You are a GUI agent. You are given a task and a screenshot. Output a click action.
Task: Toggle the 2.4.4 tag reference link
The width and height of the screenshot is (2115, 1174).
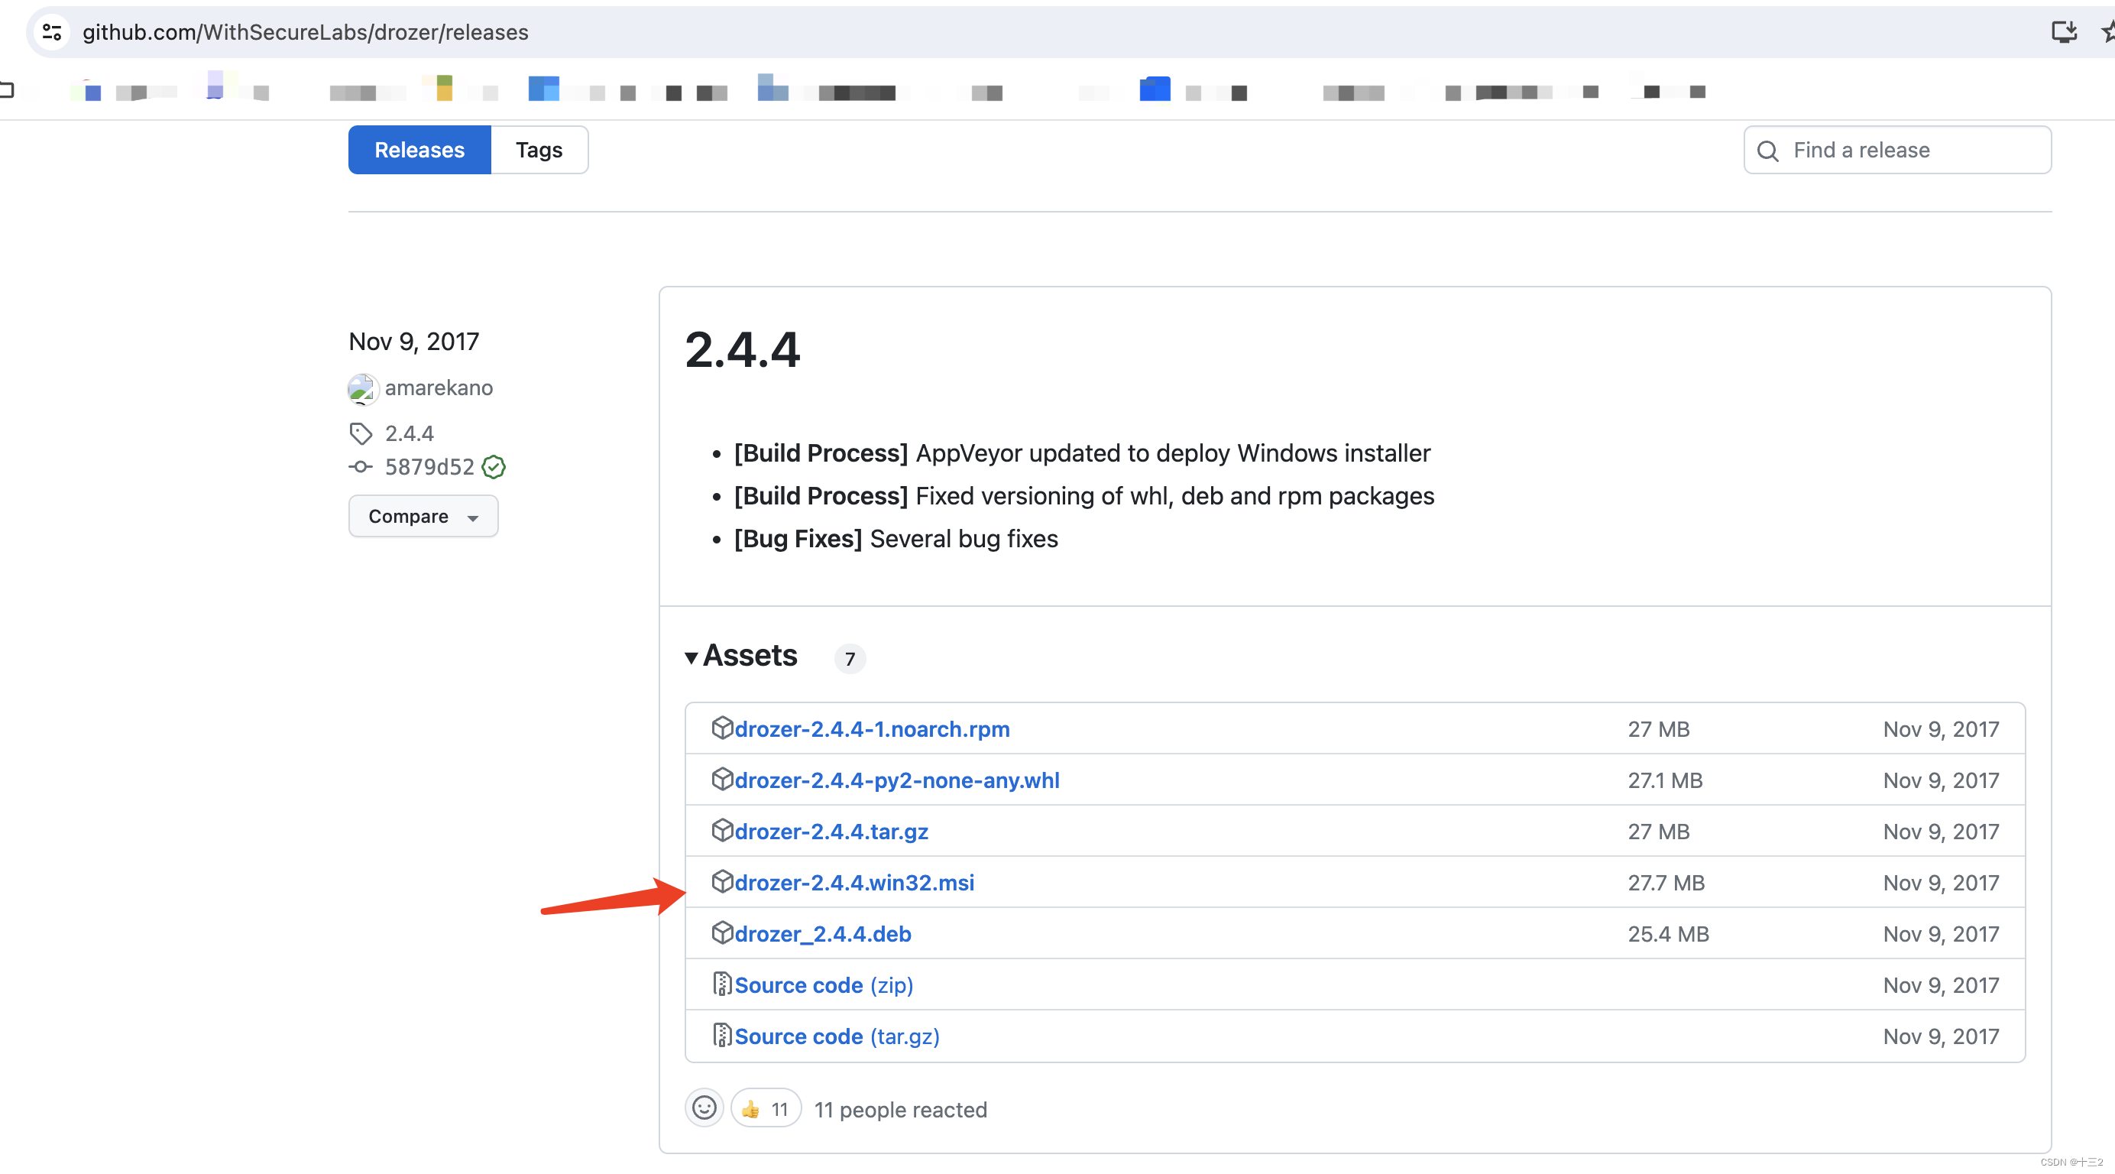pyautogui.click(x=409, y=433)
